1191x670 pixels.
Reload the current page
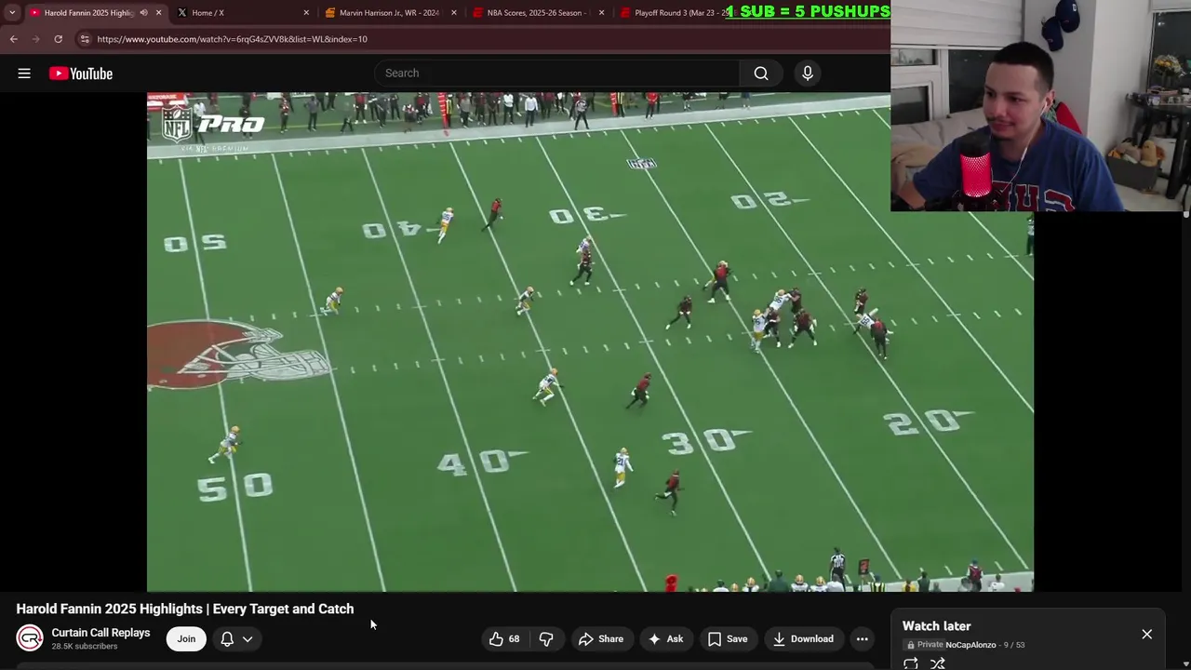click(x=58, y=39)
